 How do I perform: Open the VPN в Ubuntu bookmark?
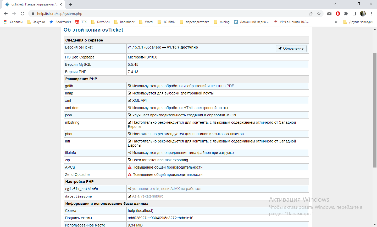(x=291, y=22)
